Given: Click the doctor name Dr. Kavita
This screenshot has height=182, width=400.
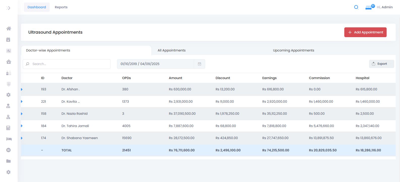Looking at the screenshot, I should click(71, 101).
